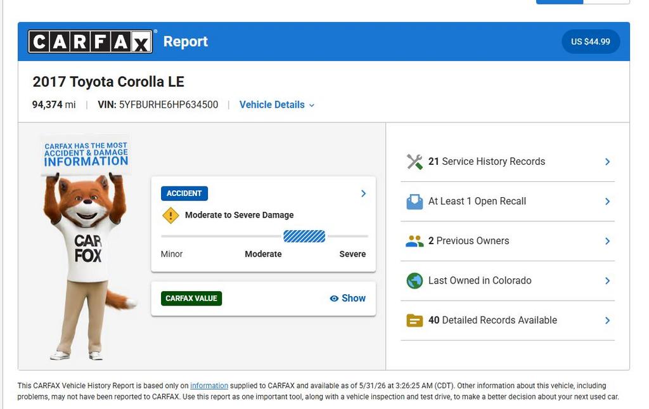Click the ACCIDENT badge

pos(184,193)
